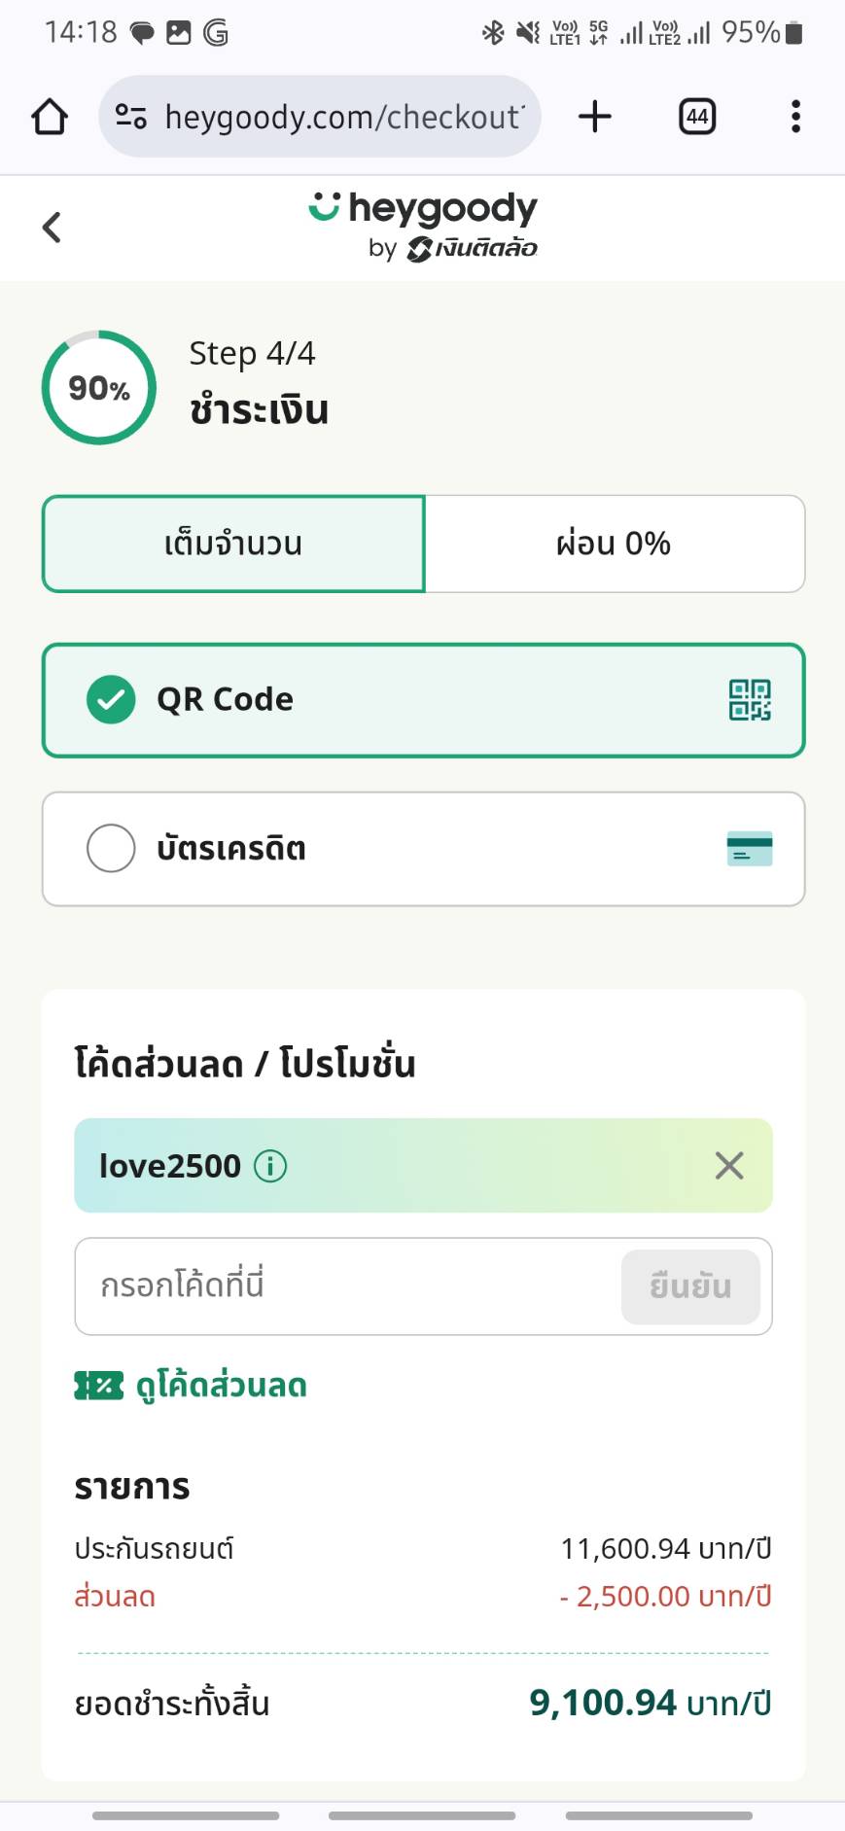Tap the heygoody logo
This screenshot has width=845, height=1831.
[x=423, y=226]
